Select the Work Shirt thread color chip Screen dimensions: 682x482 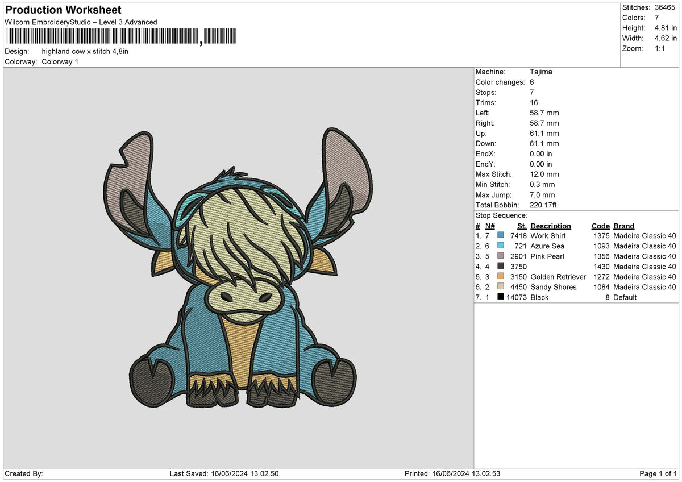tap(501, 236)
